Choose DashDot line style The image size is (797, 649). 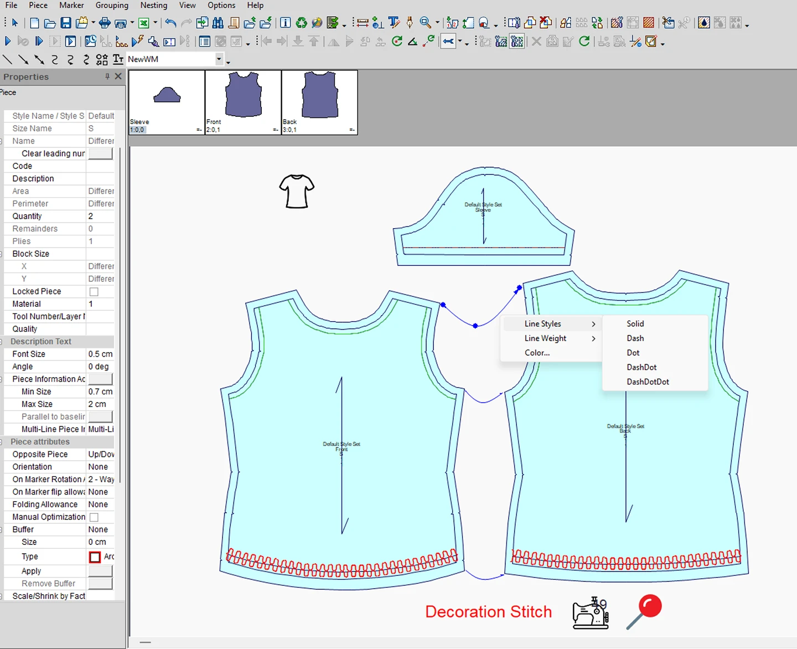coord(641,367)
